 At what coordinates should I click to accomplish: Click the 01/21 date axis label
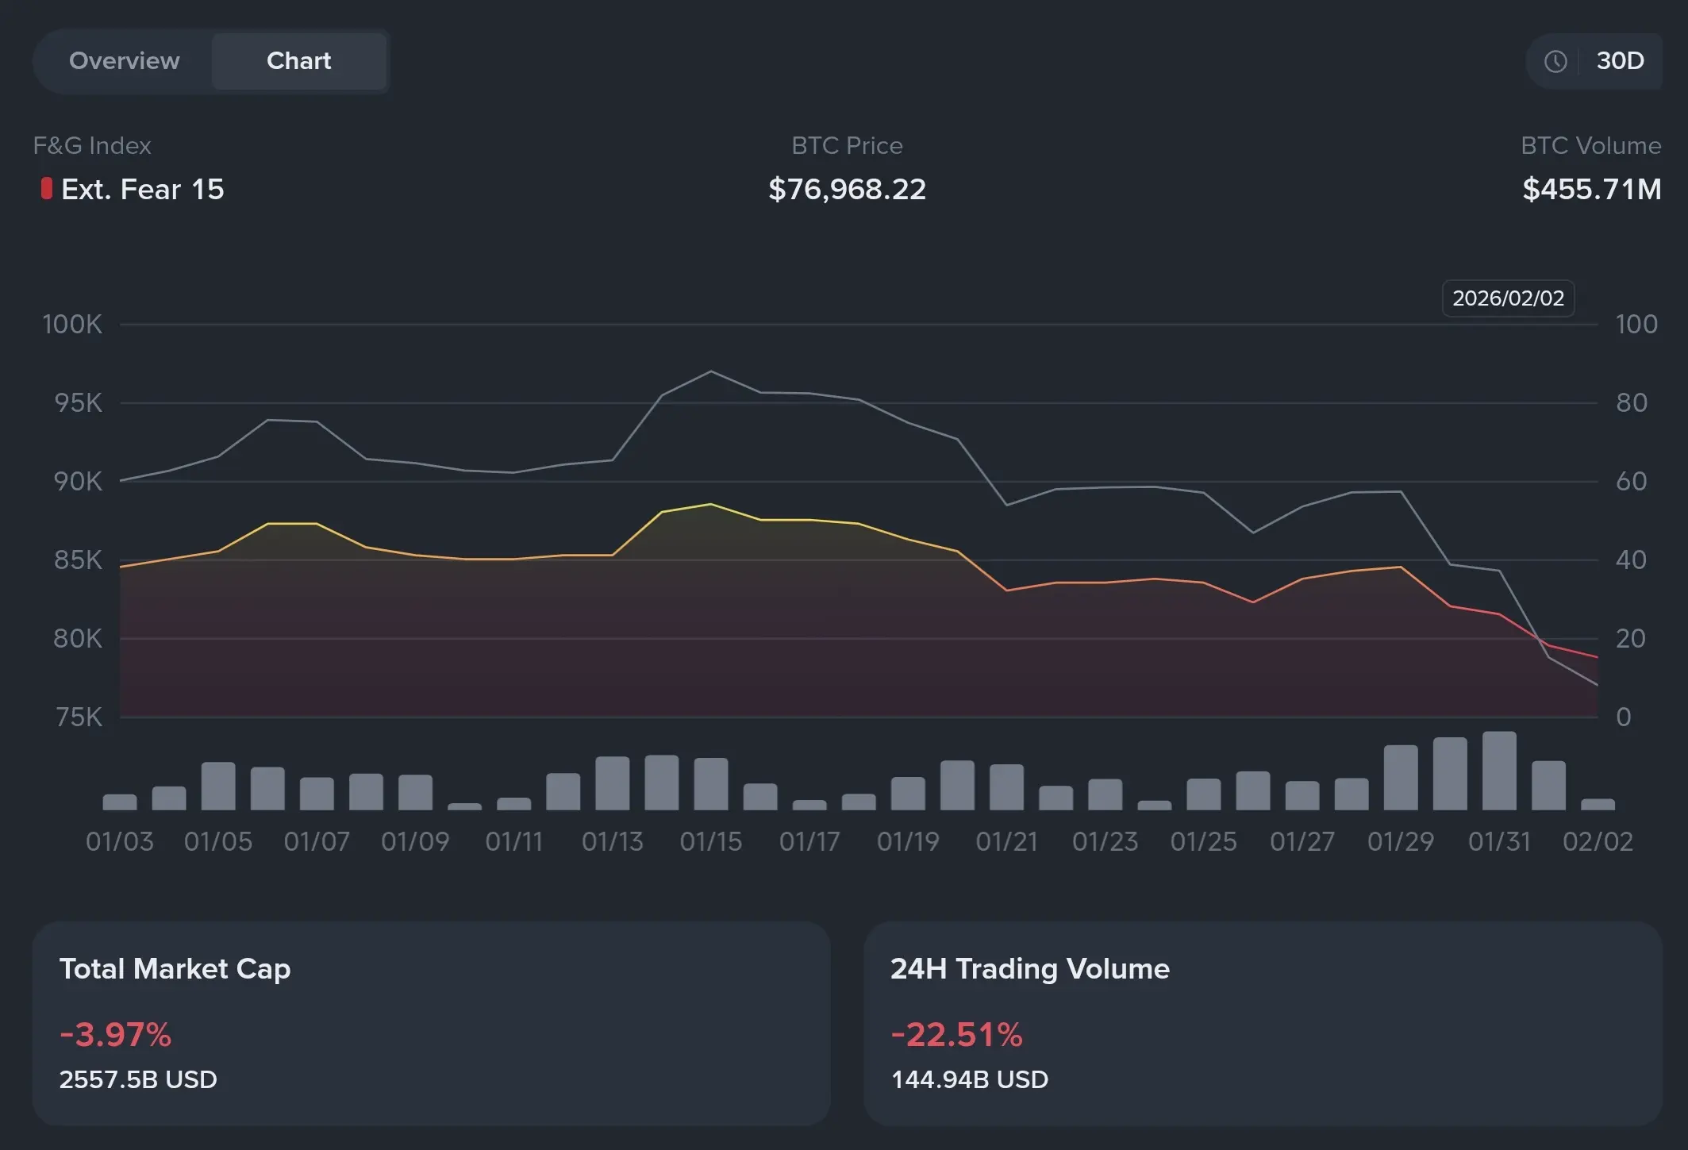point(1006,841)
